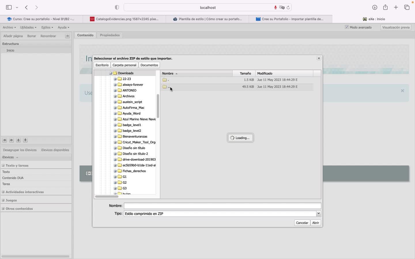Select the Fichas_derechos folder
415x259 pixels.
[x=134, y=171]
